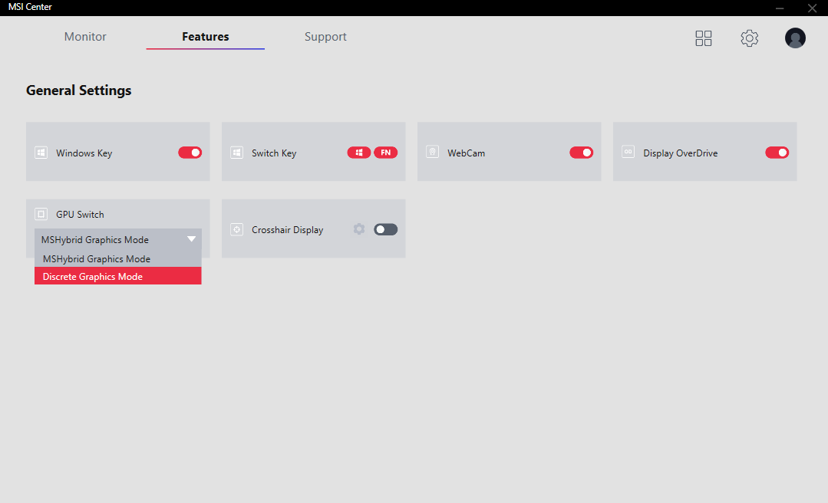Switch to the Features tab
The image size is (828, 503).
206,36
